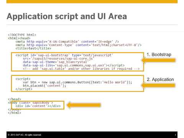
Task: Click the opening '<script>' tag in the application block
Action: (23, 79)
